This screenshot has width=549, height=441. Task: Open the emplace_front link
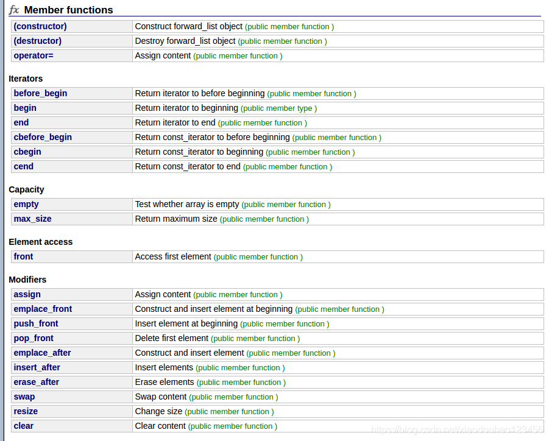(43, 309)
